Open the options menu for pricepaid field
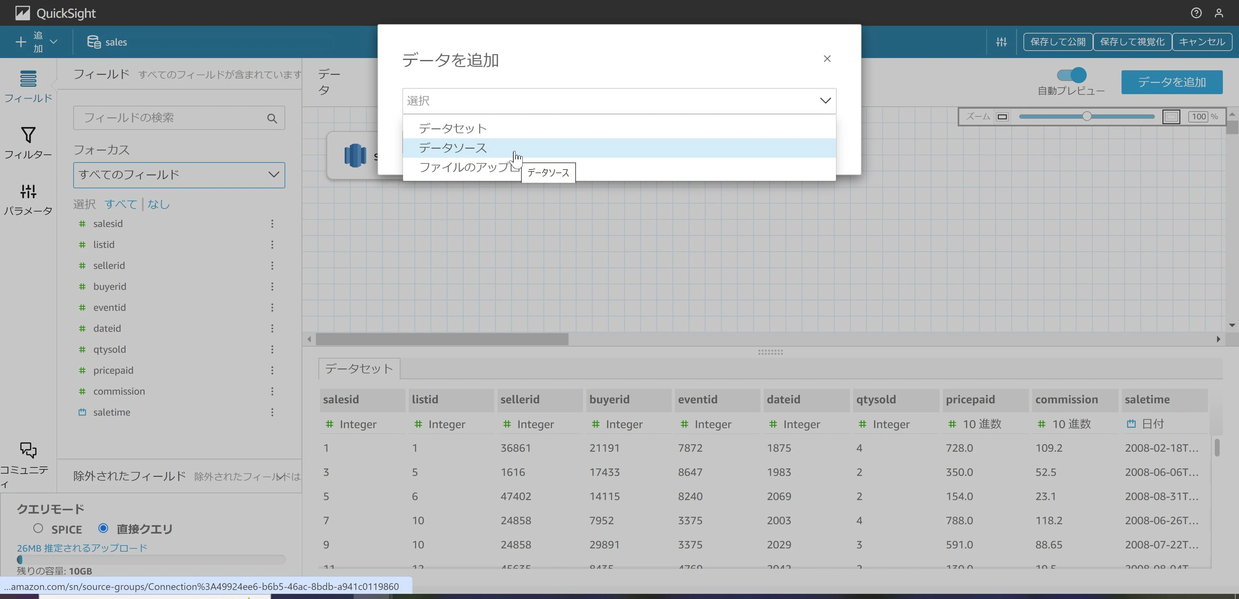Viewport: 1239px width, 599px height. point(272,370)
